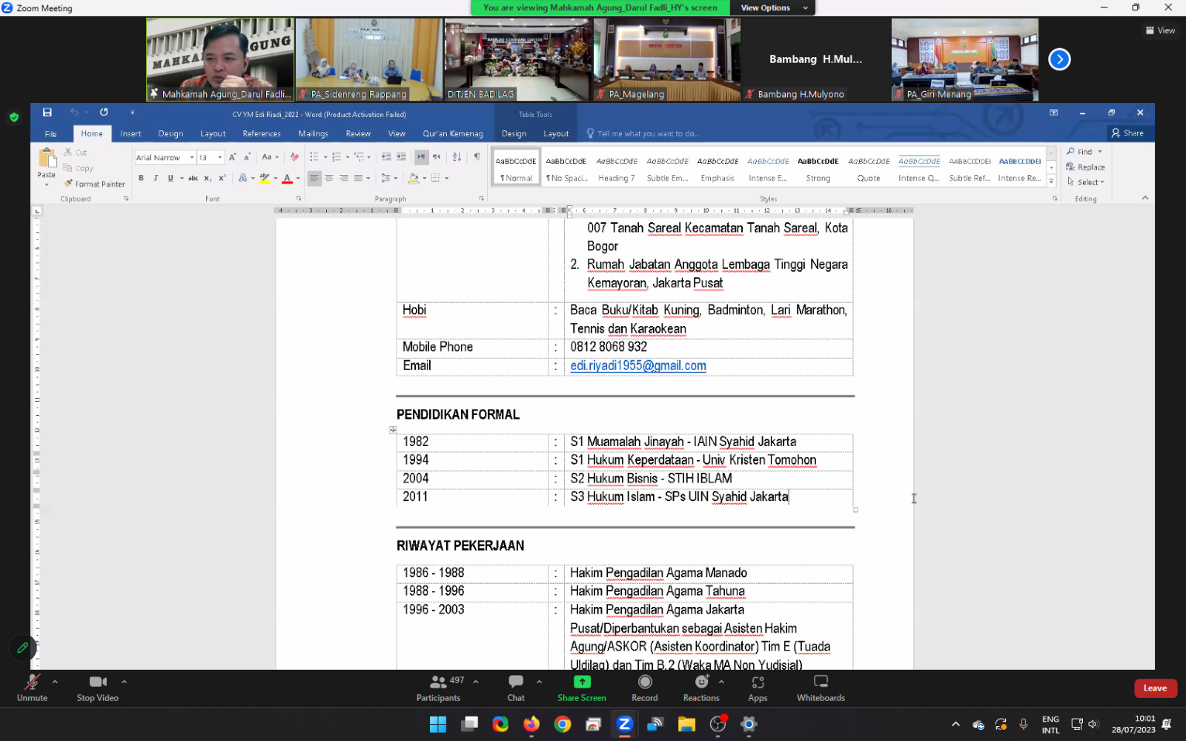
Task: Open Borders dropdown arrow
Action: tap(446, 178)
